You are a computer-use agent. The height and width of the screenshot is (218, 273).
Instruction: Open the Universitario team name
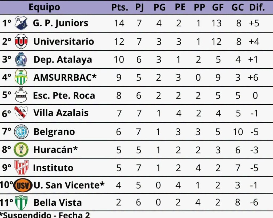[63, 42]
